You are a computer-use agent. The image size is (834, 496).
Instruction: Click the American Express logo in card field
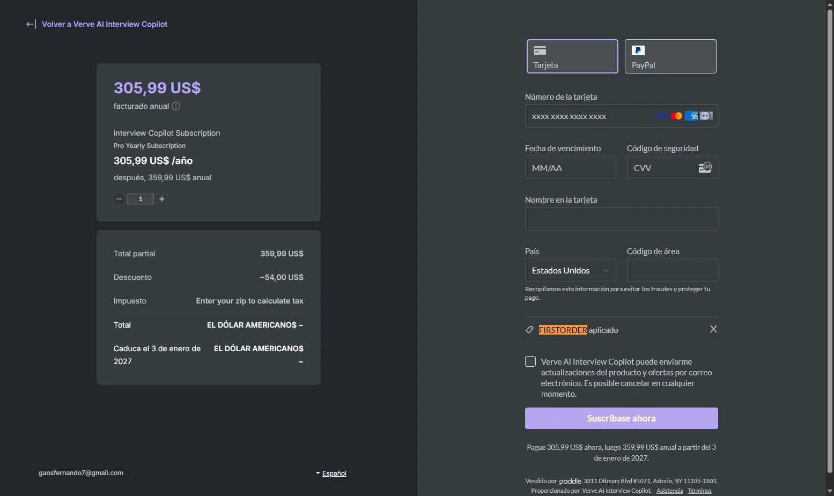click(691, 116)
